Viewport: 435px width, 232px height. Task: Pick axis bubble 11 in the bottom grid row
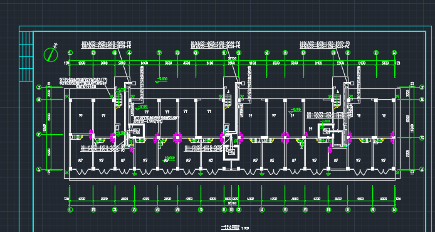(x=224, y=210)
